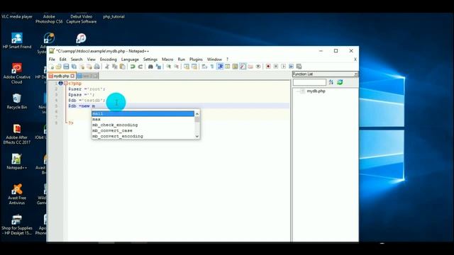
Task: Click the Zoom Out toolbar icon
Action: 176,67
